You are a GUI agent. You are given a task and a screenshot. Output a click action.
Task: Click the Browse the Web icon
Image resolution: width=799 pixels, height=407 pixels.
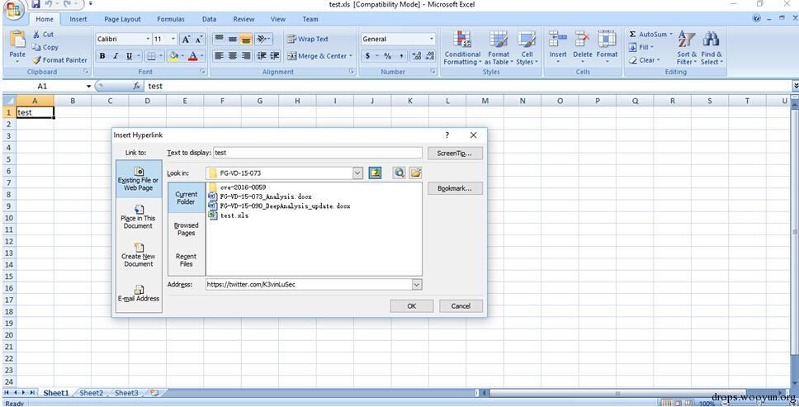click(399, 173)
